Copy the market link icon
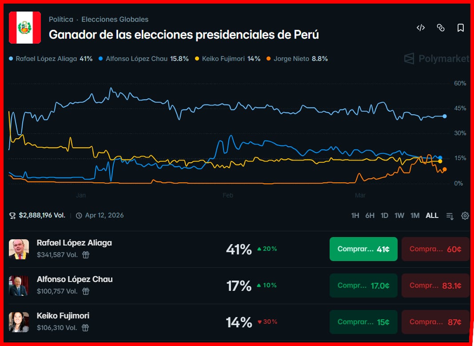 click(x=441, y=28)
